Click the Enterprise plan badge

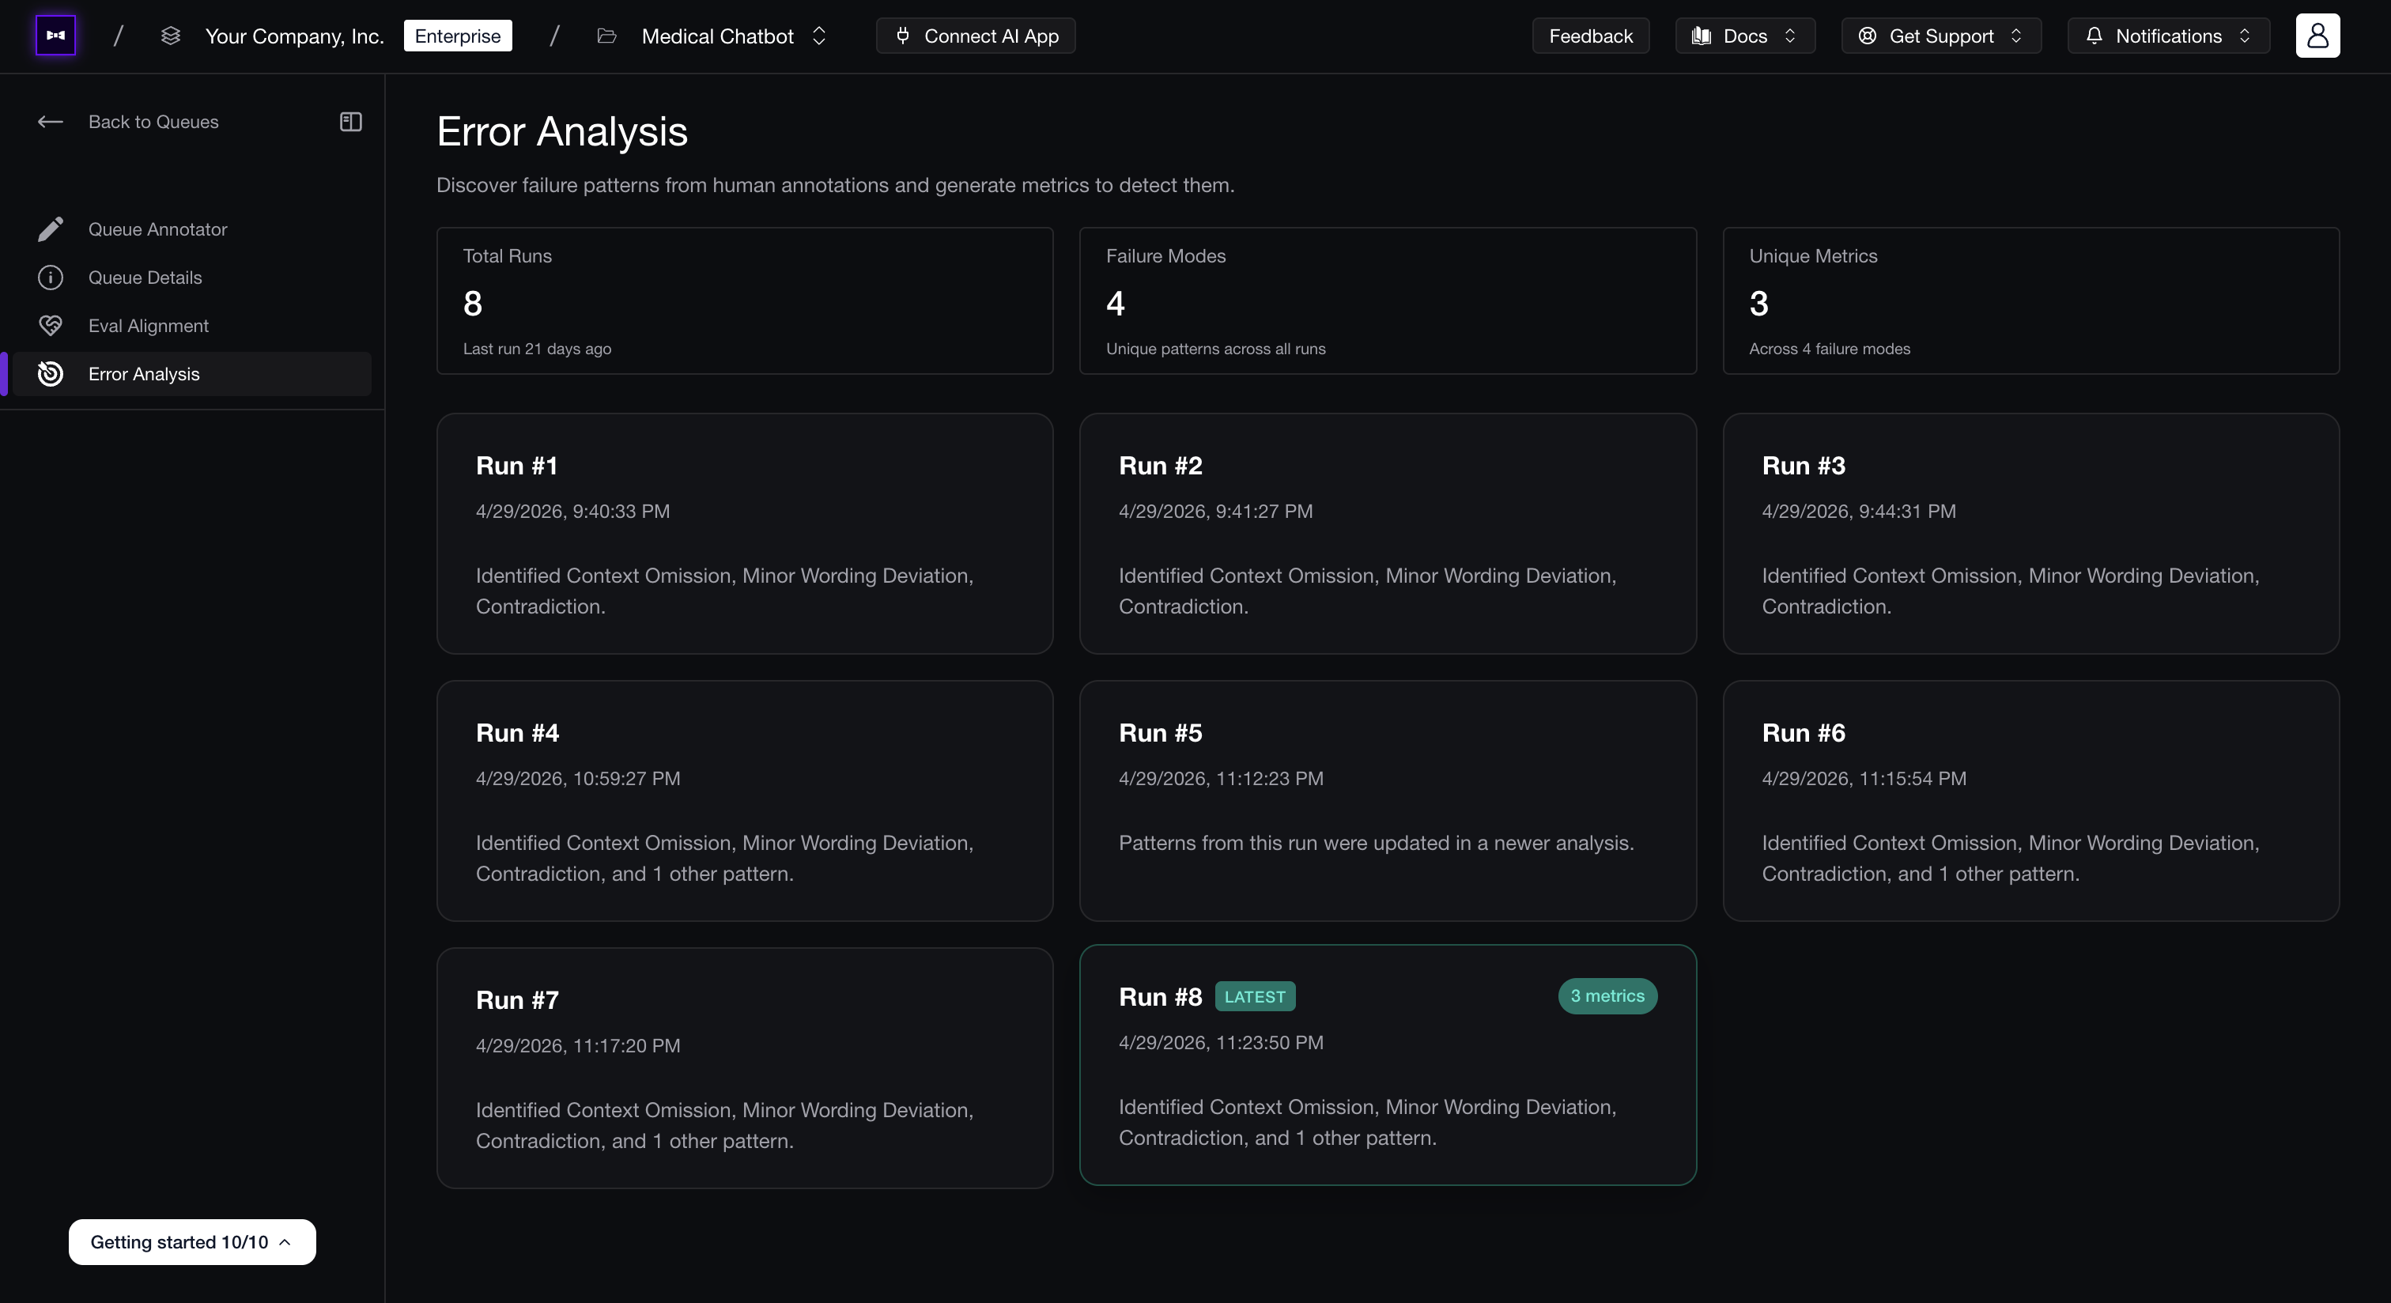tap(458, 36)
